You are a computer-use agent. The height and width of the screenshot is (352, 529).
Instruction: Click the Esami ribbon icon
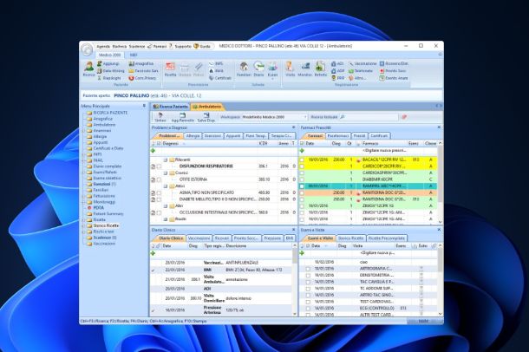272,69
